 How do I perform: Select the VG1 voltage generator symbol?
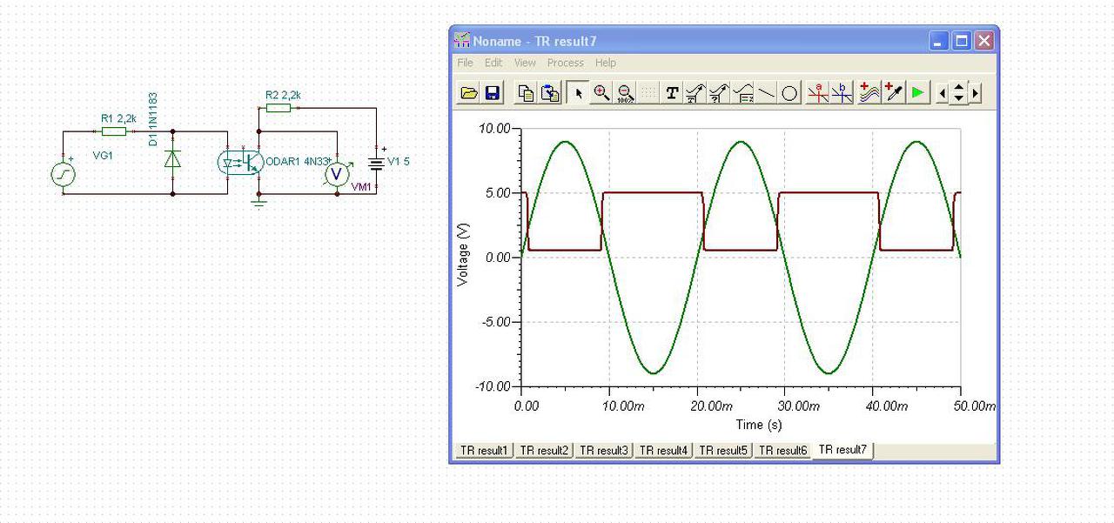tap(64, 175)
